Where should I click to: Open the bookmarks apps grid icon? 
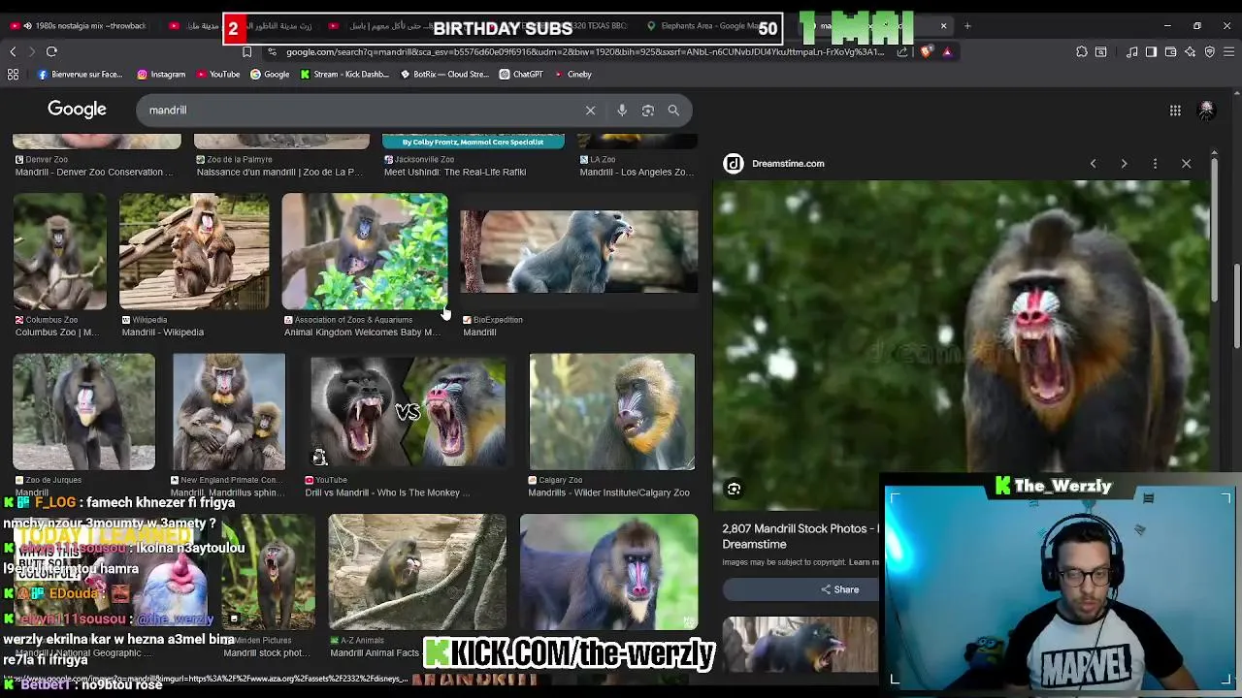14,74
